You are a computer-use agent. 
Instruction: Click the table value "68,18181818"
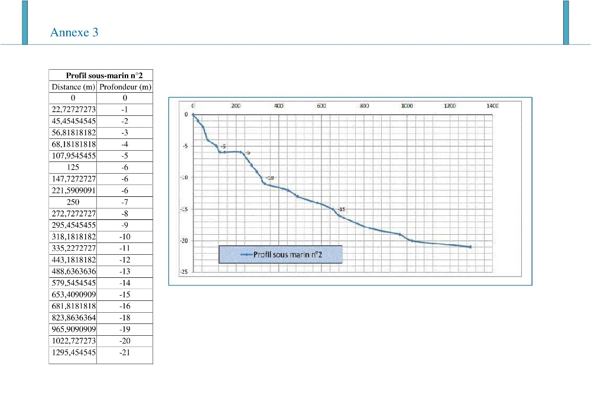[x=73, y=144]
